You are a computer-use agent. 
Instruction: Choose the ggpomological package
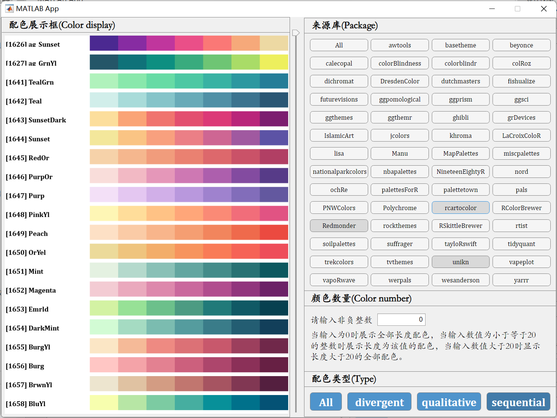pyautogui.click(x=400, y=99)
